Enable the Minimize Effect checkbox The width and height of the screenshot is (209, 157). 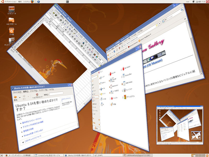tap(122, 77)
